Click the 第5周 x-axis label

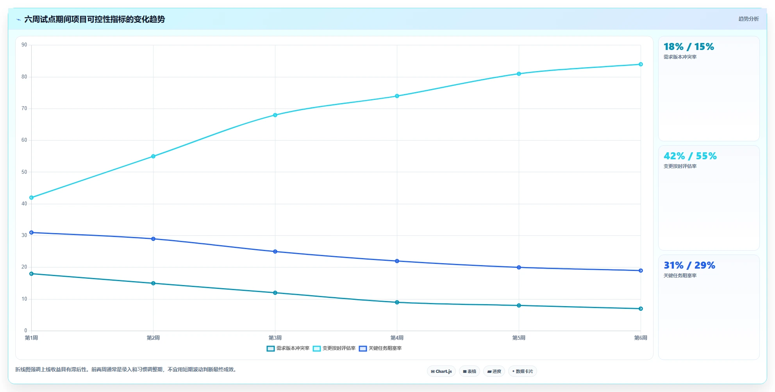[x=519, y=338]
